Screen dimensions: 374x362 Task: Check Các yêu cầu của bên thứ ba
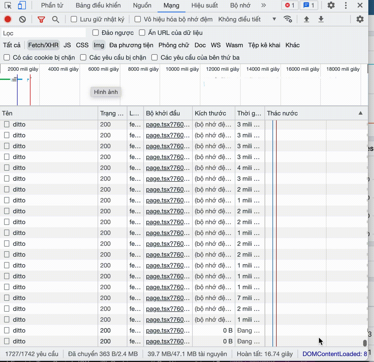pos(154,57)
